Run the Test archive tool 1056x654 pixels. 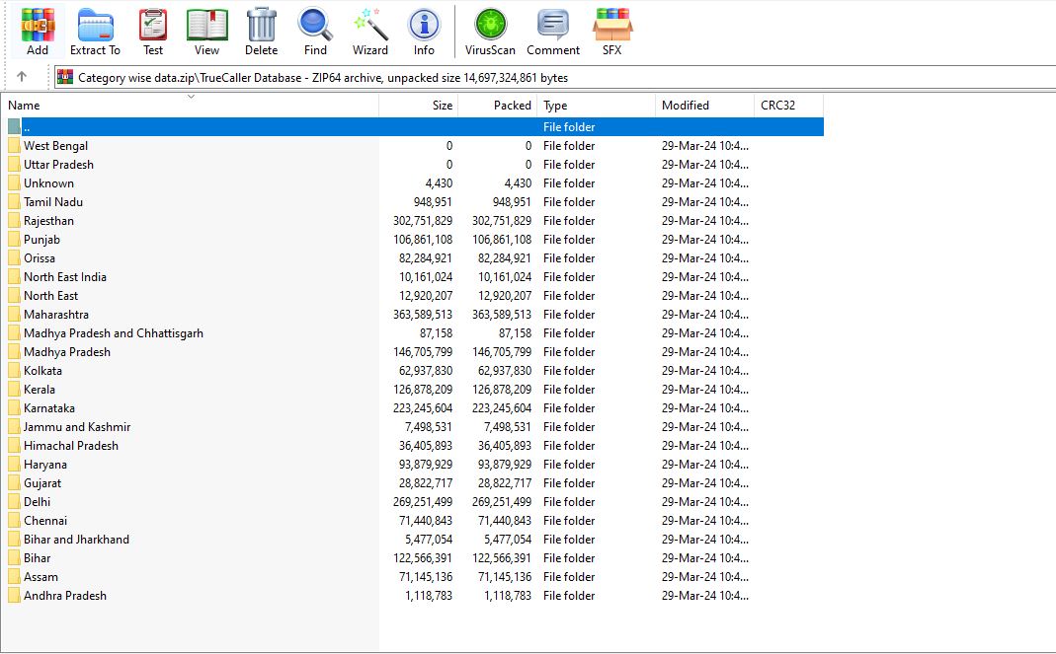click(153, 31)
